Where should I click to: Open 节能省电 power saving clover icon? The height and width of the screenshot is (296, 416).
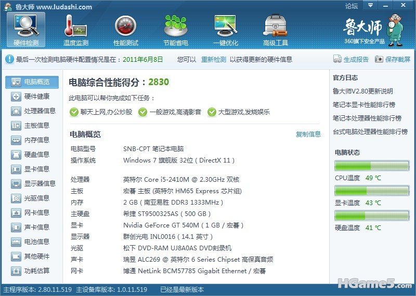pos(175,30)
